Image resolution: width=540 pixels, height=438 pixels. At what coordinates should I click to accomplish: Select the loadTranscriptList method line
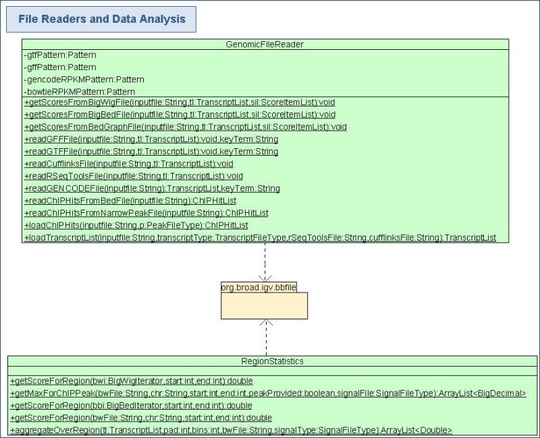pos(260,238)
